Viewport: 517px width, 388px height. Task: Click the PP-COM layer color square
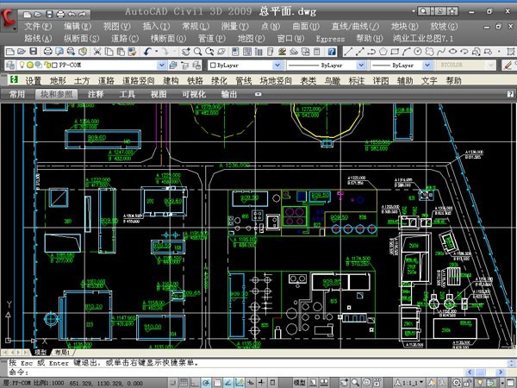pos(54,65)
